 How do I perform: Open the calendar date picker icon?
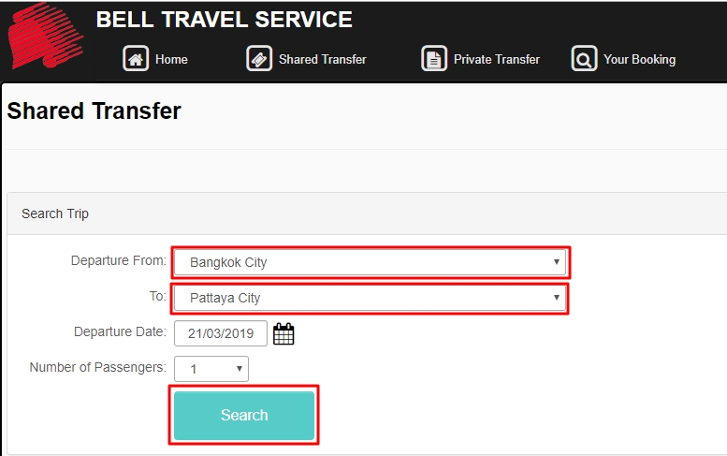pos(284,333)
